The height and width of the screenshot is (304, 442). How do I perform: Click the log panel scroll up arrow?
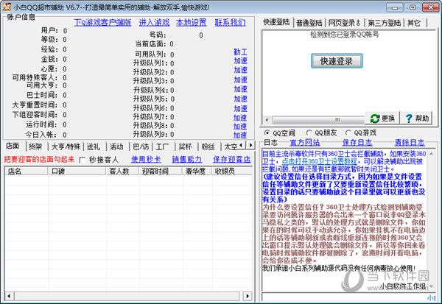tap(431, 154)
